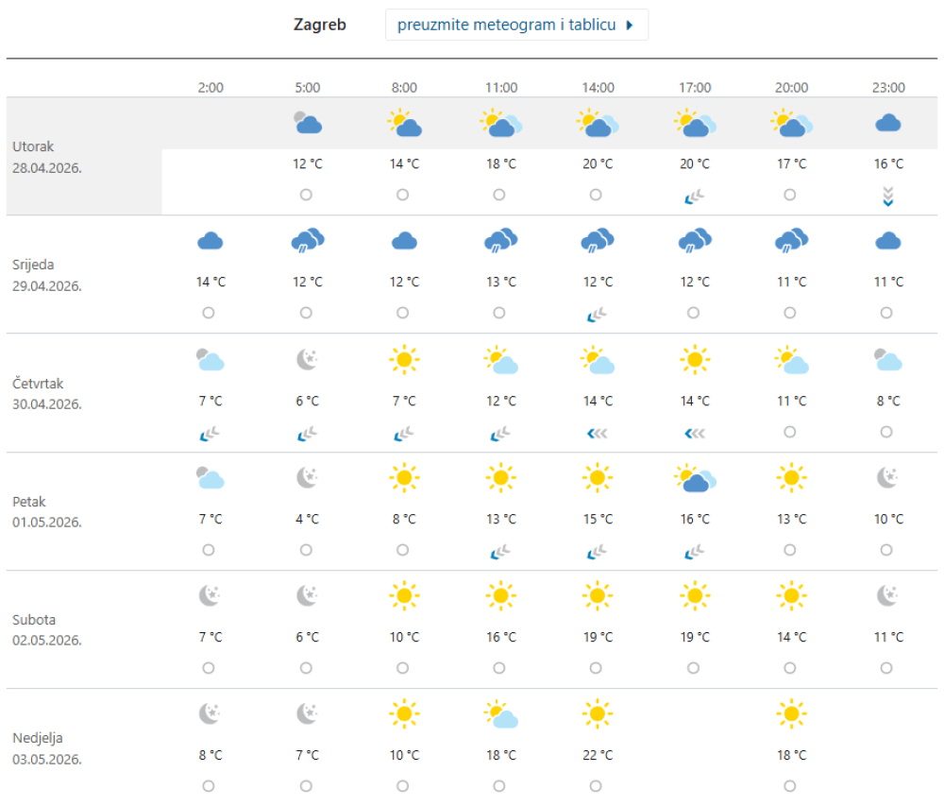The height and width of the screenshot is (806, 944).
Task: Select the 14:00 column header
Action: click(598, 88)
